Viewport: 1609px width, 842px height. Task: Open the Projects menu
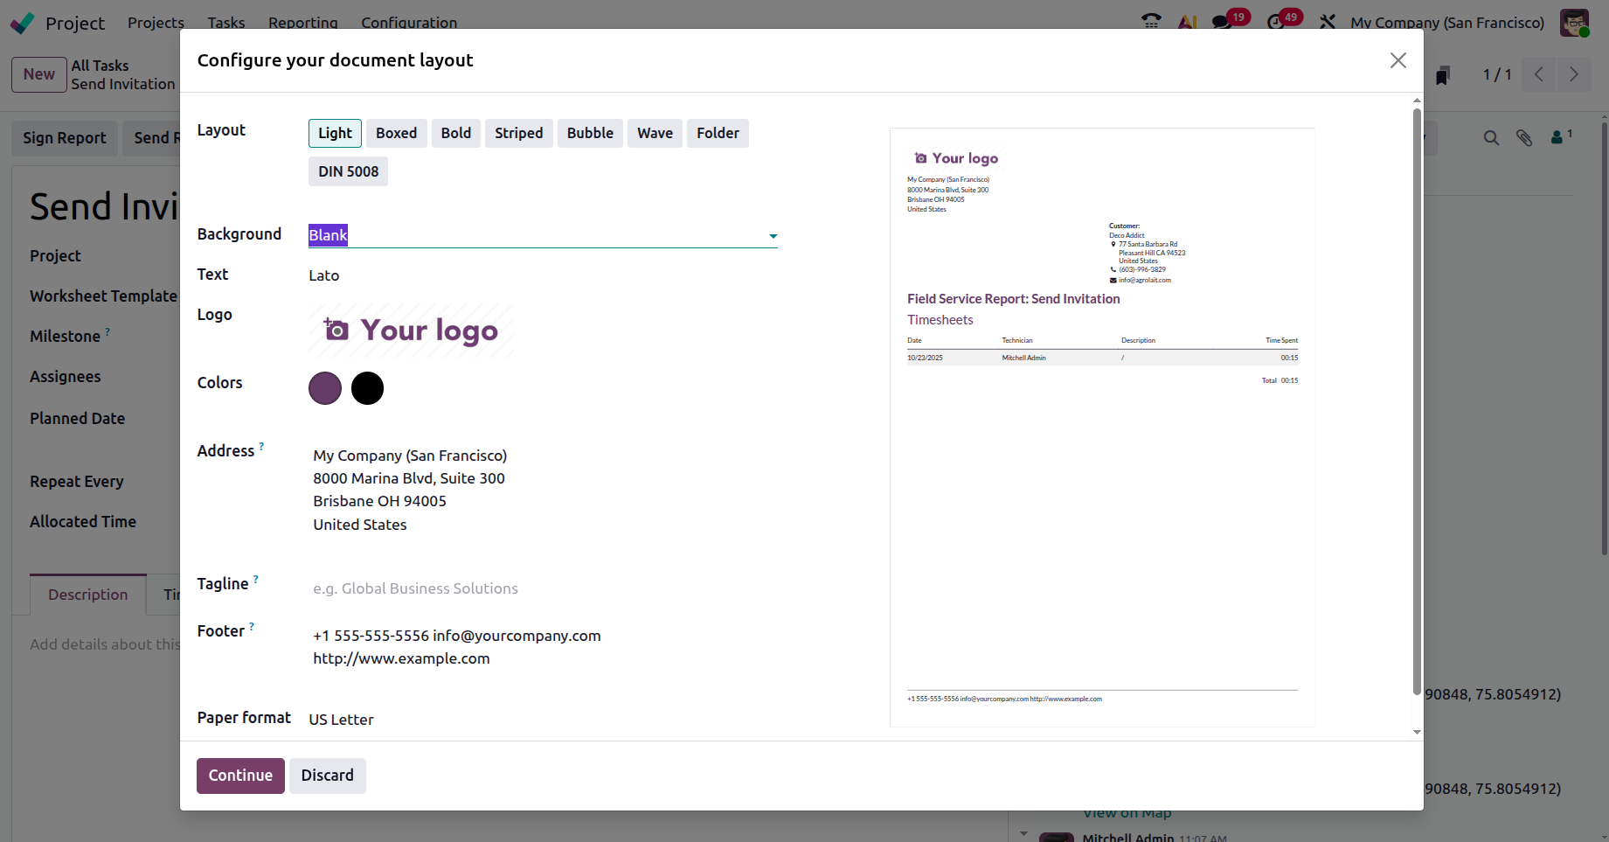pos(156,23)
